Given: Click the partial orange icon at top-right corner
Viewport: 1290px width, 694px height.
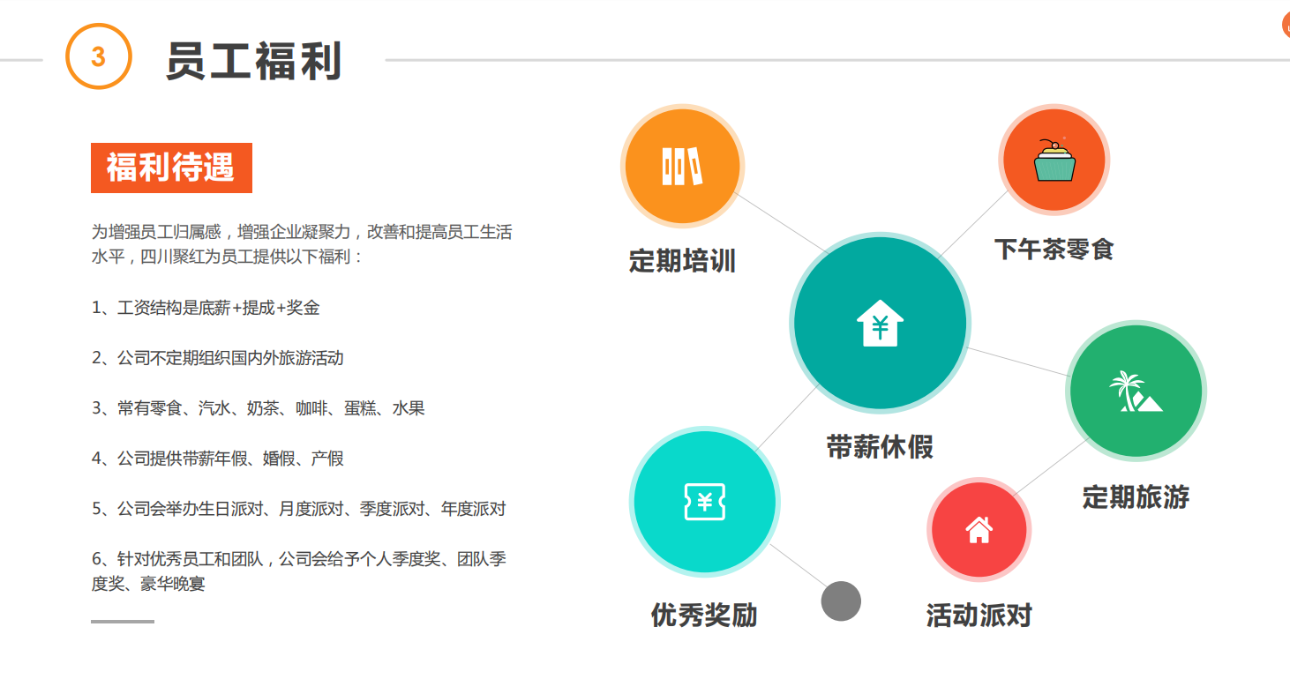Looking at the screenshot, I should tap(1285, 26).
